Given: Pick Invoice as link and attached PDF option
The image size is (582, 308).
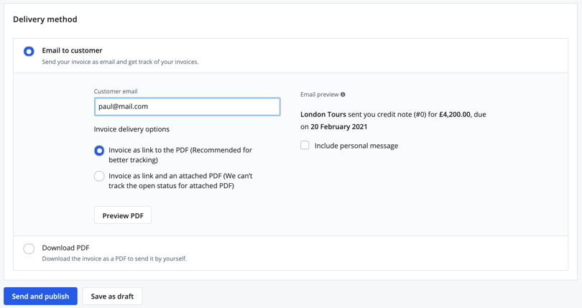Looking at the screenshot, I should (99, 176).
